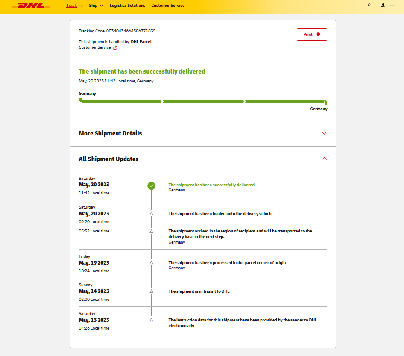This screenshot has height=356, width=404.
Task: Open Customer Service in the top navigation
Action: pyautogui.click(x=168, y=6)
